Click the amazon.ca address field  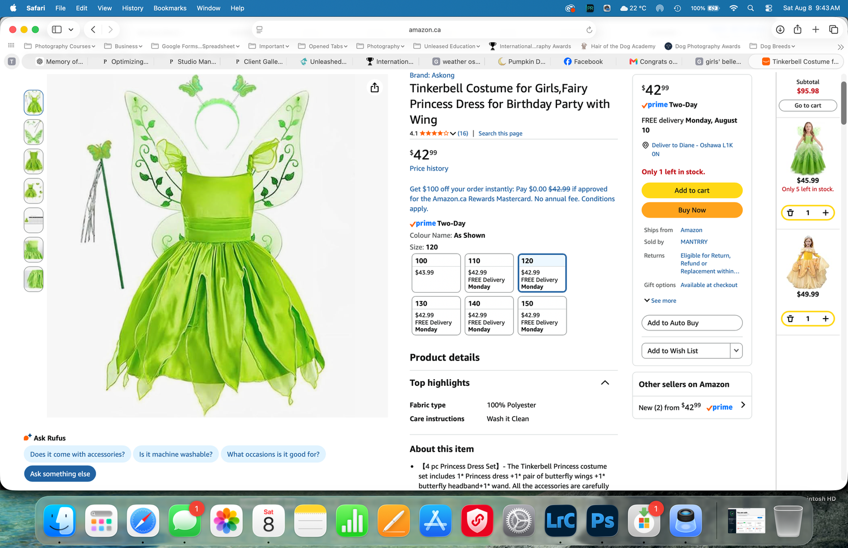point(425,29)
